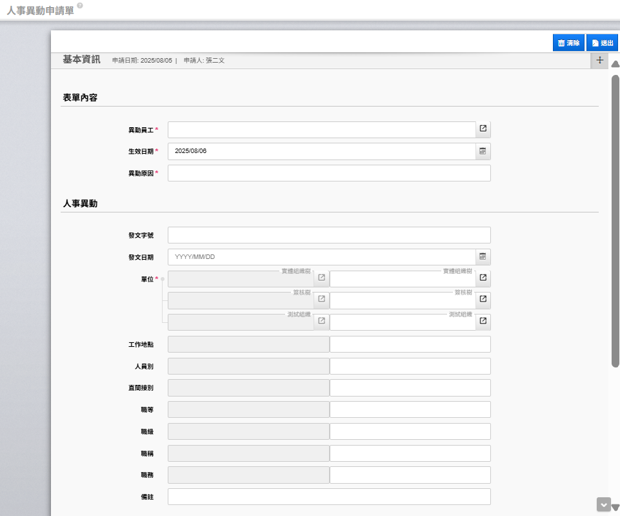Screen dimensions: 620x516
Task: Submit the form with 送出 button
Action: tap(602, 43)
